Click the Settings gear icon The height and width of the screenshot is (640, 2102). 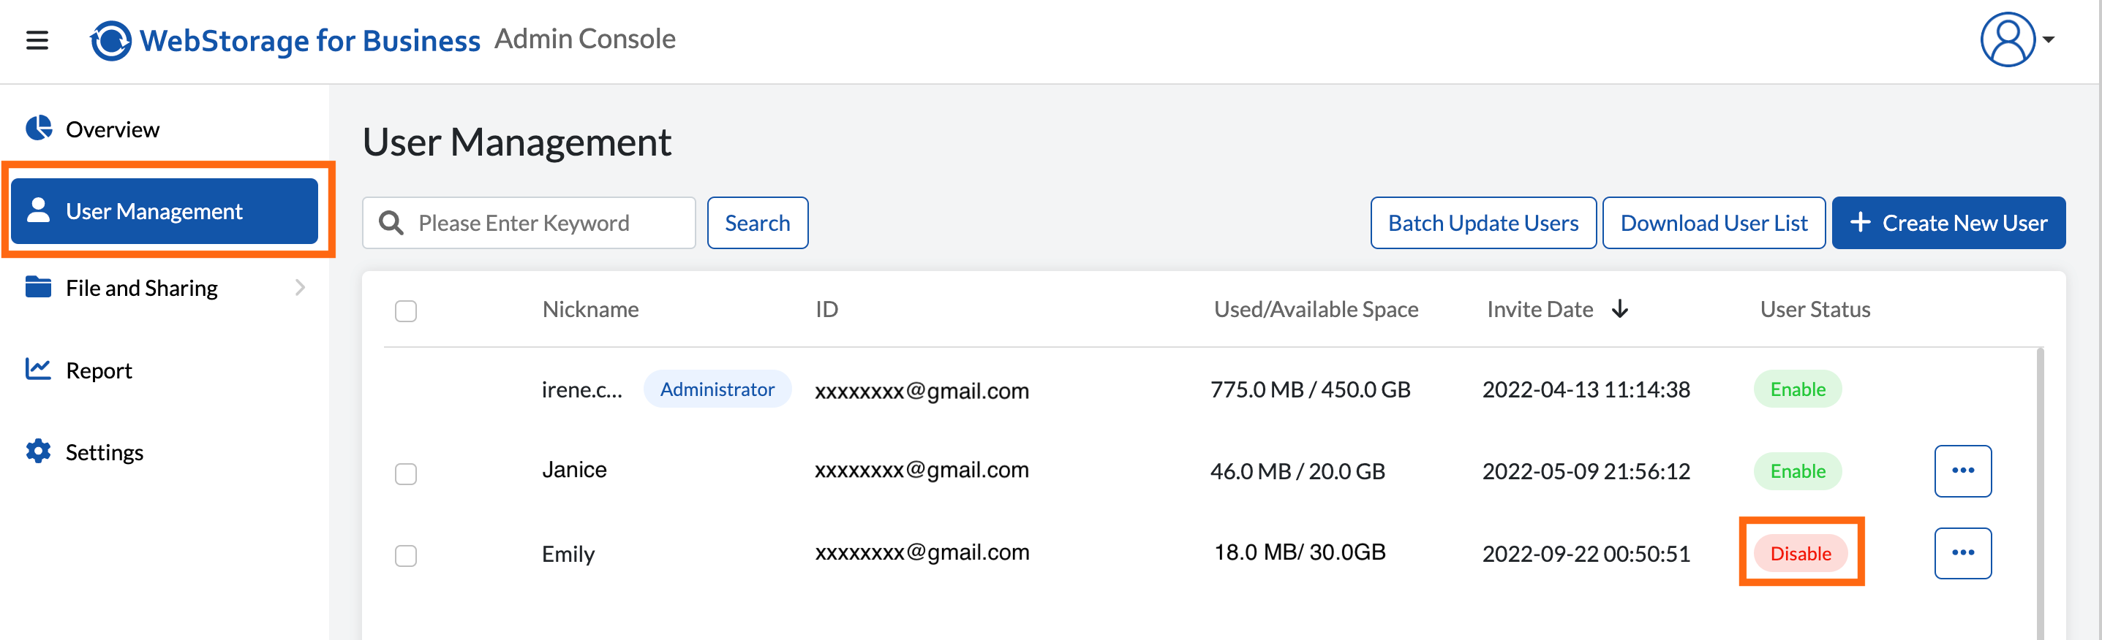click(38, 451)
